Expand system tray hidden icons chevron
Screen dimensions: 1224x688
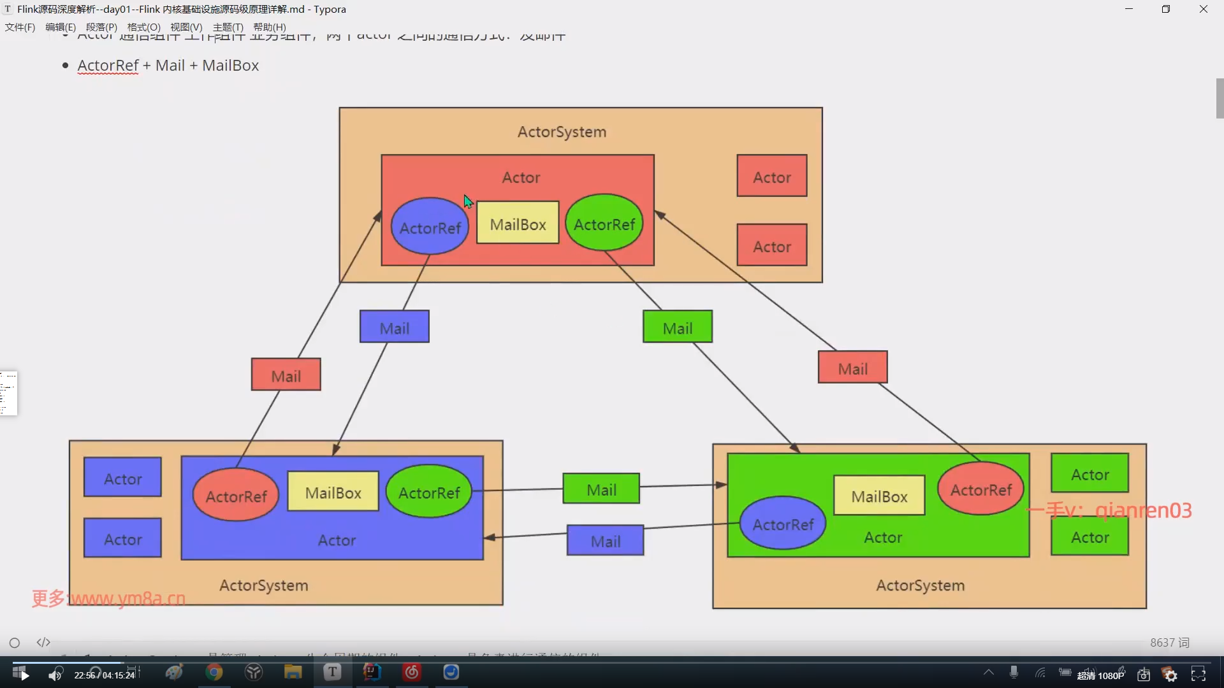pos(989,672)
